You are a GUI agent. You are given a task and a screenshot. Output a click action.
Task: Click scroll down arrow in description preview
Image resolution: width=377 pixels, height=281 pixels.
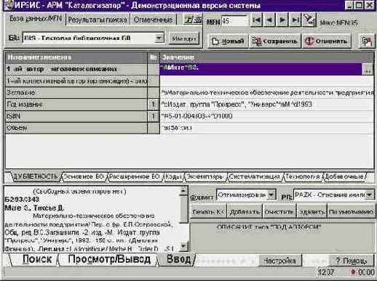(183, 247)
